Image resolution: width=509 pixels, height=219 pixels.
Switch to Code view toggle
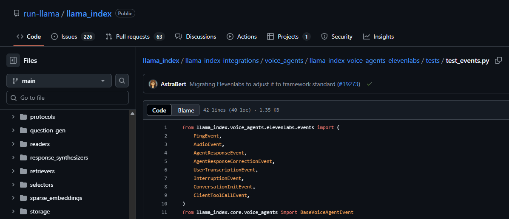pos(159,110)
